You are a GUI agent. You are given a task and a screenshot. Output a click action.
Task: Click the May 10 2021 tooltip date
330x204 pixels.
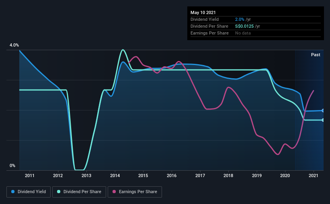pyautogui.click(x=203, y=12)
